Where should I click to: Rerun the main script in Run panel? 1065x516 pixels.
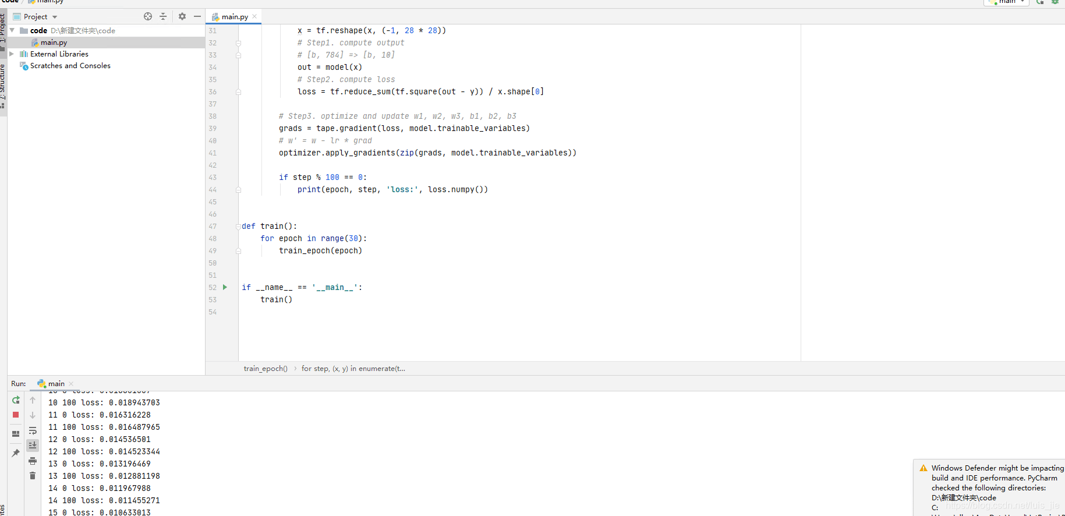coord(16,400)
